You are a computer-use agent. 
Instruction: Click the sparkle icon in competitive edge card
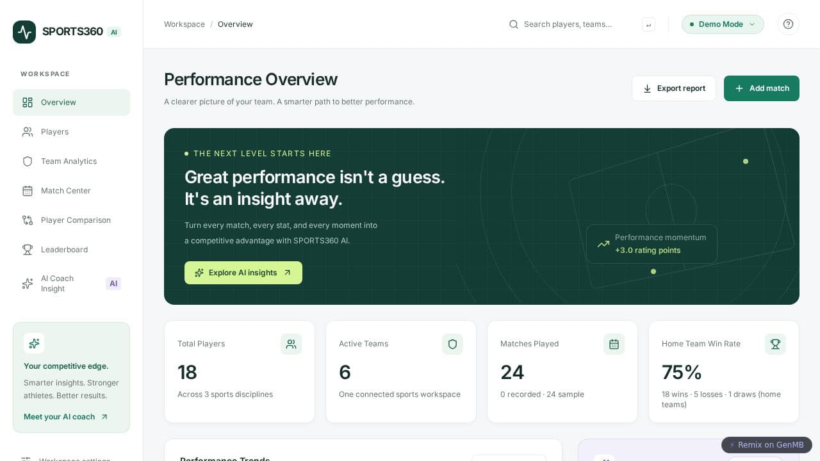click(34, 343)
